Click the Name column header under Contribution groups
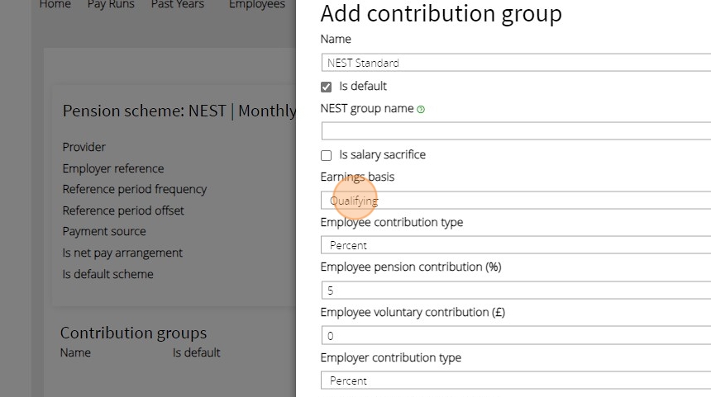711x397 pixels. click(75, 352)
